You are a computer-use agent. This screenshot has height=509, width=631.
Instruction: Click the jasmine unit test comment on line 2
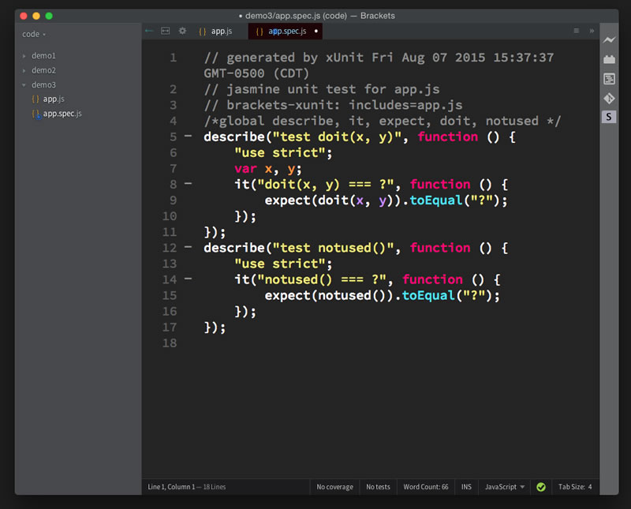tap(322, 89)
